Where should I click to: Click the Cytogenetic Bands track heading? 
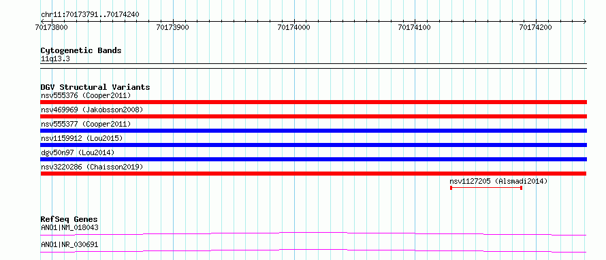(81, 50)
